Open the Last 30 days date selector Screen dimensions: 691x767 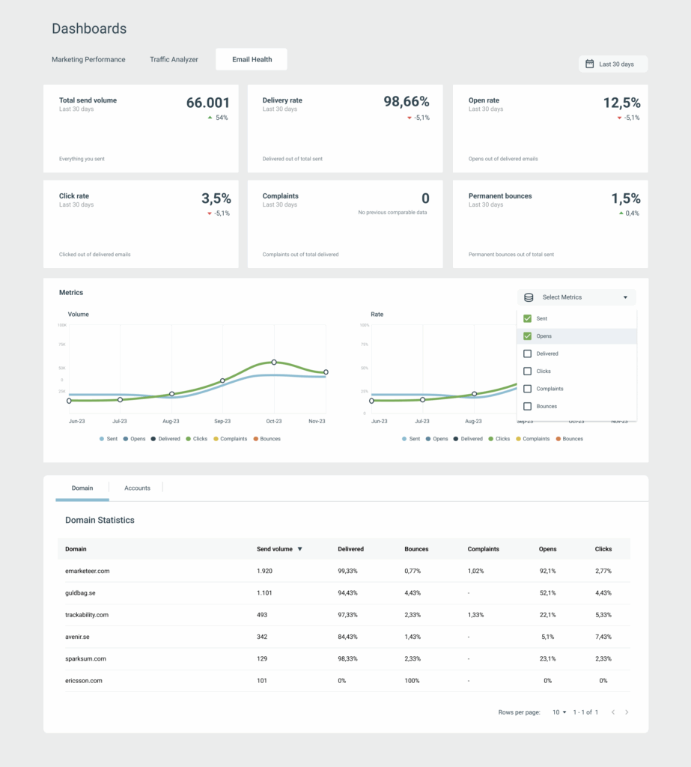612,64
